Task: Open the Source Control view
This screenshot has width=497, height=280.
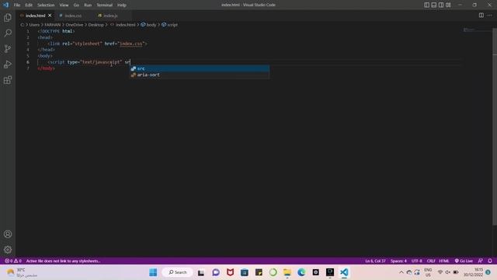Action: click(x=8, y=48)
